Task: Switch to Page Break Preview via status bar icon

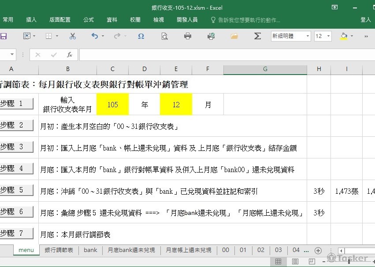Action: point(312,261)
